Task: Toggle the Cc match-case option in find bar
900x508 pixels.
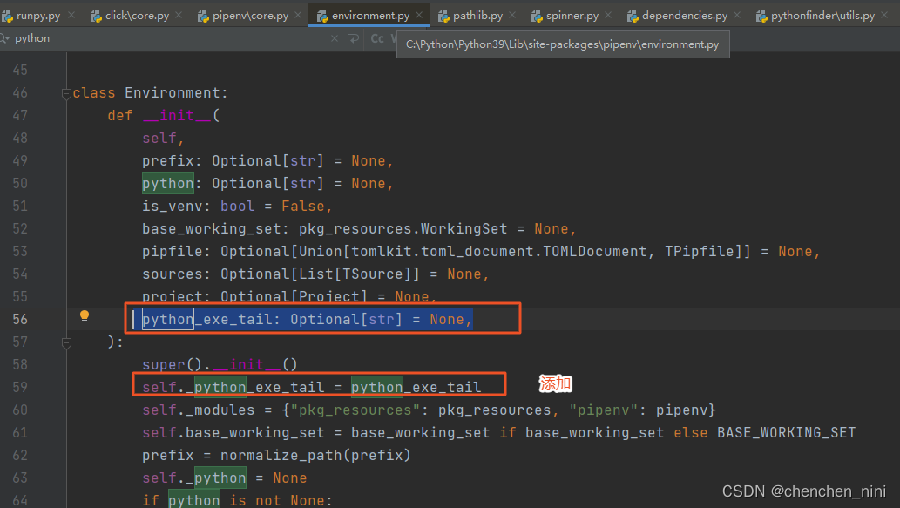Action: click(x=378, y=38)
